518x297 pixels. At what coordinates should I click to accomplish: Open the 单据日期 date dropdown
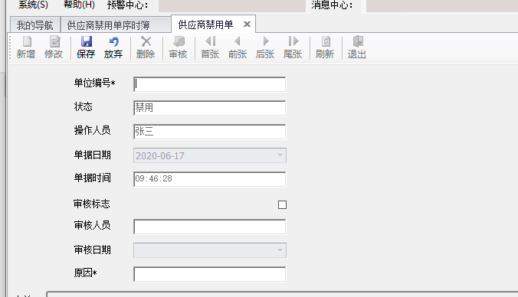pos(280,155)
